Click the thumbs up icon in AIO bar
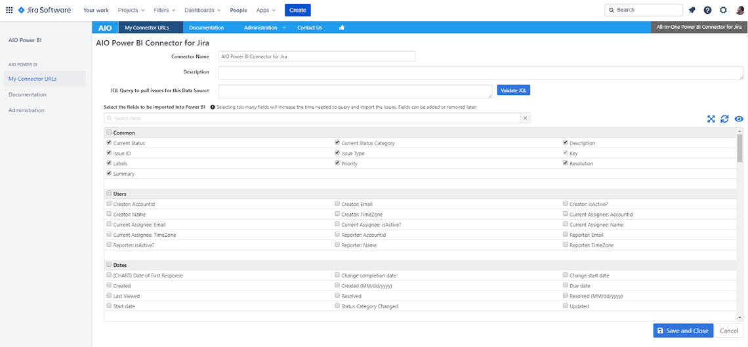The width and height of the screenshot is (748, 347). pos(342,28)
